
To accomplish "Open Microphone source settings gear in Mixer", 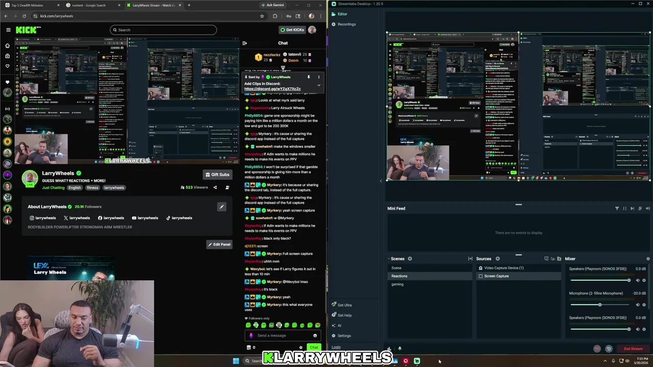I will 644,305.
